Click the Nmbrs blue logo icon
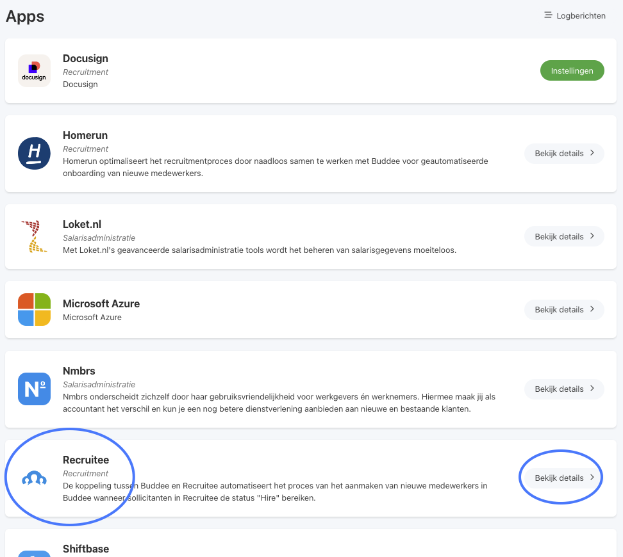This screenshot has width=623, height=557. (x=34, y=389)
